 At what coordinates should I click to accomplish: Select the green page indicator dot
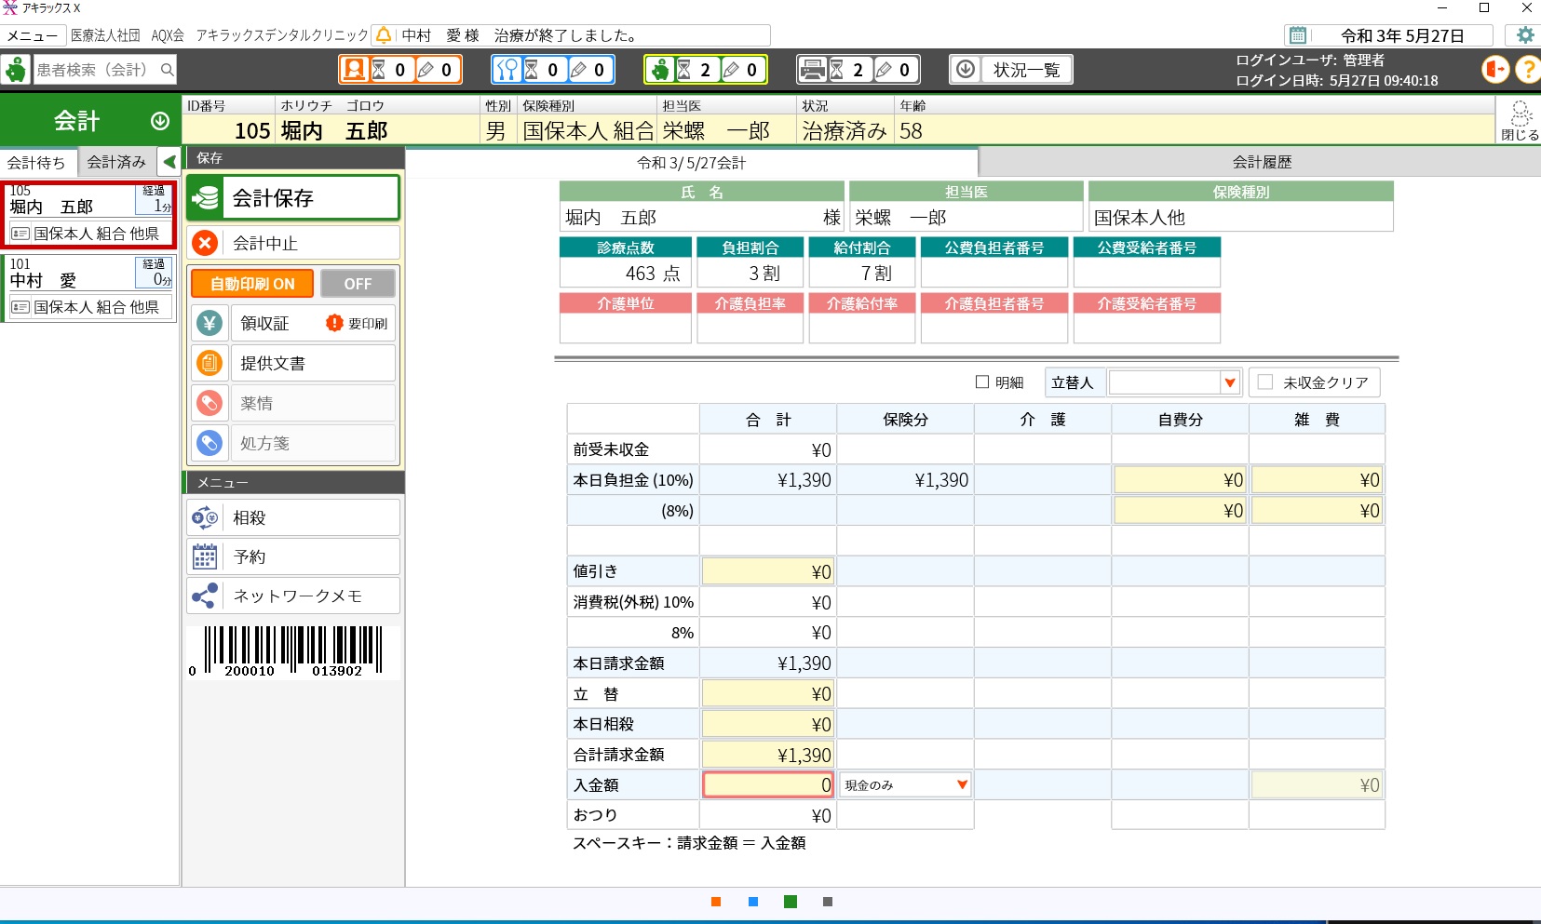coord(791,901)
